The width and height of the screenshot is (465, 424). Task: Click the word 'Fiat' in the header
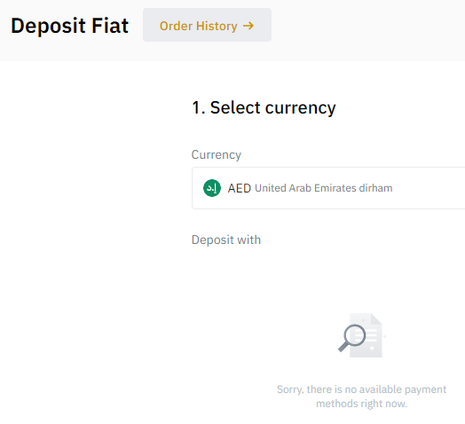[110, 26]
